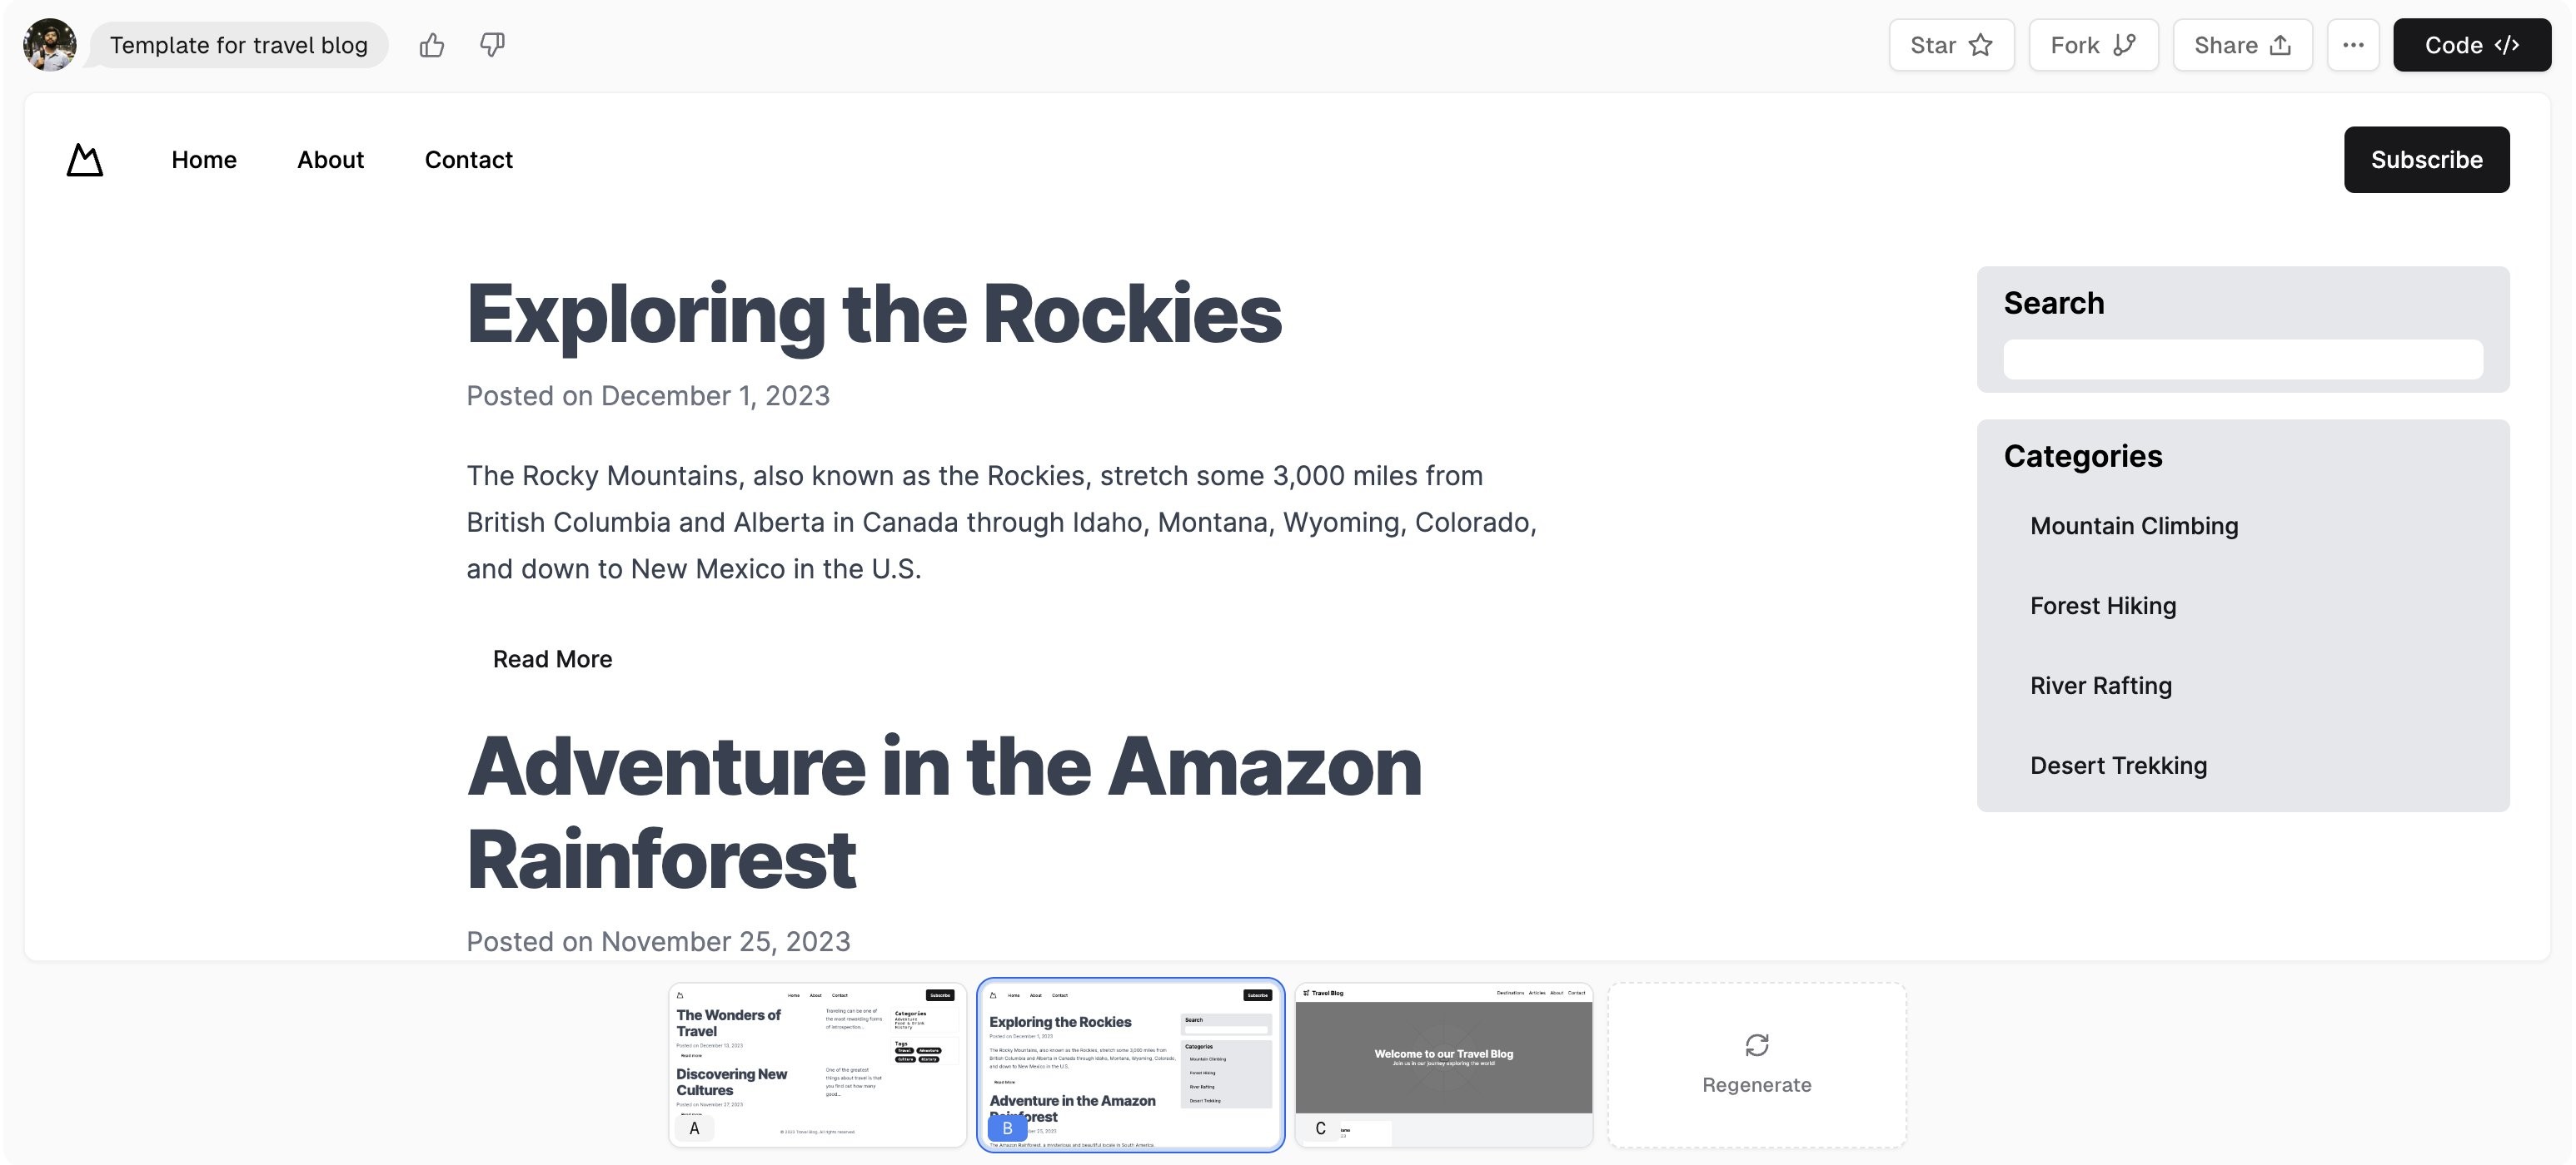View the Code
Image resolution: width=2576 pixels, height=1165 pixels.
[2471, 45]
